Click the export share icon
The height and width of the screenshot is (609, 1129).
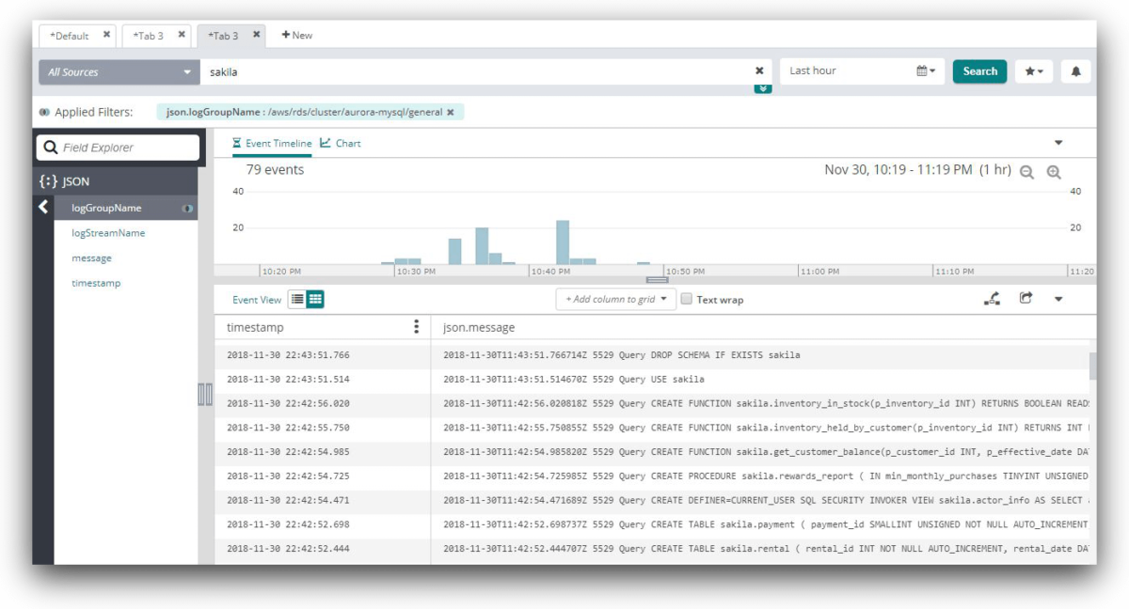pyautogui.click(x=1026, y=299)
